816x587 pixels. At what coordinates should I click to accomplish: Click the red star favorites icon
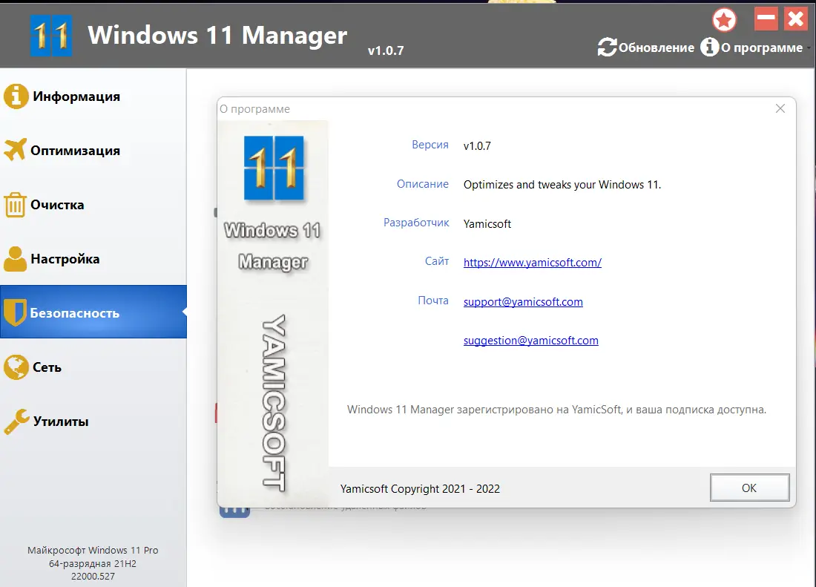[725, 20]
